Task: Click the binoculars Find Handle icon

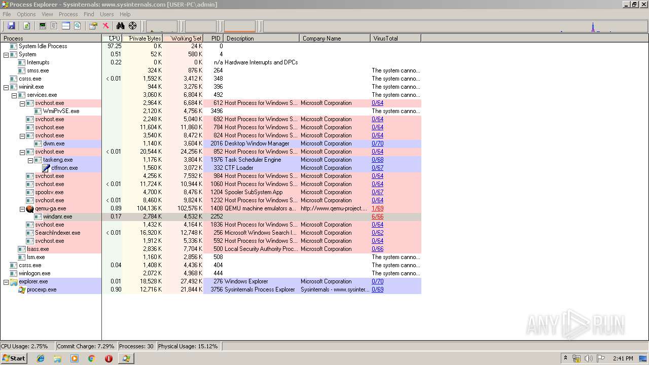Action: pos(121,26)
